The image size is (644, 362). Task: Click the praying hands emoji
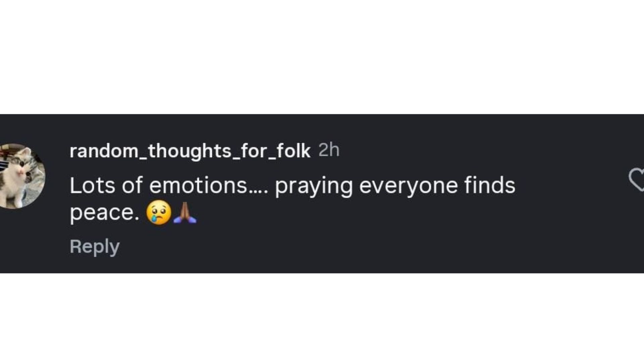185,213
